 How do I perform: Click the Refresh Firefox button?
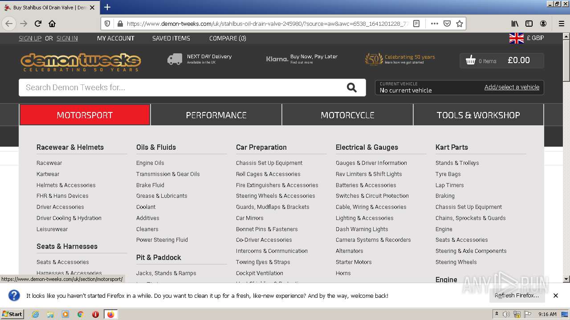517,296
